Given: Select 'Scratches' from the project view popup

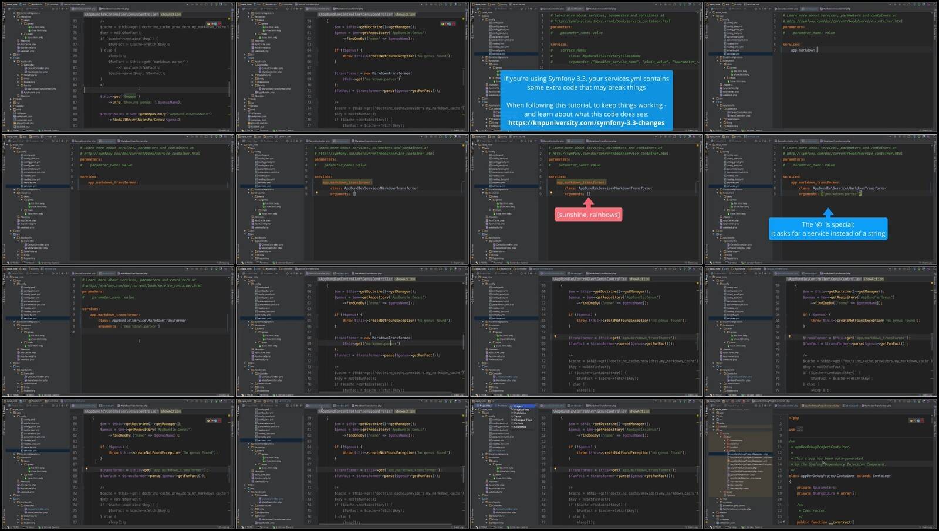Looking at the screenshot, I should [x=520, y=427].
